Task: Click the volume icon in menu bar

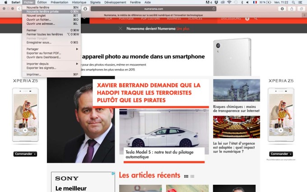Action: (x=247, y=2)
